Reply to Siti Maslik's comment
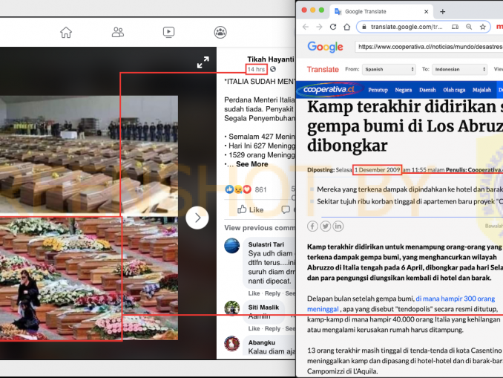The width and height of the screenshot is (503, 378). (x=273, y=328)
